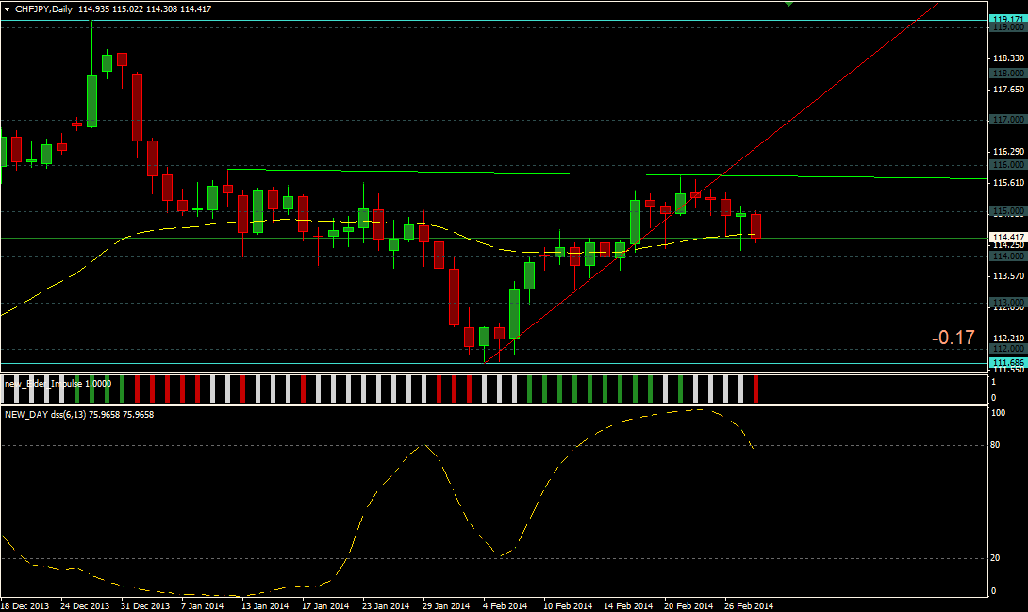Click the orange -0.17 label on chart
This screenshot has width=1028, height=612.
point(953,338)
